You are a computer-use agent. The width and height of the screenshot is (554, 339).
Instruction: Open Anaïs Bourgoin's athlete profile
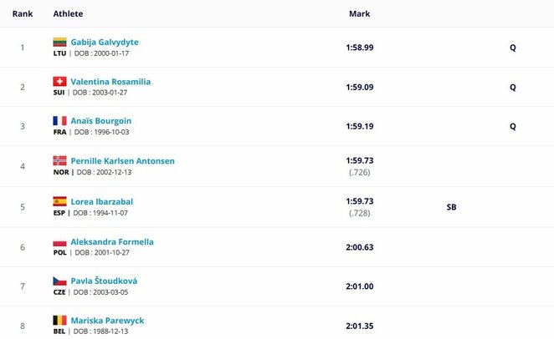(101, 121)
